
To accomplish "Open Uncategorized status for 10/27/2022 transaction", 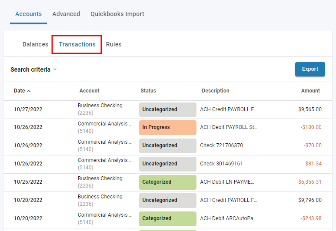I will [x=167, y=109].
